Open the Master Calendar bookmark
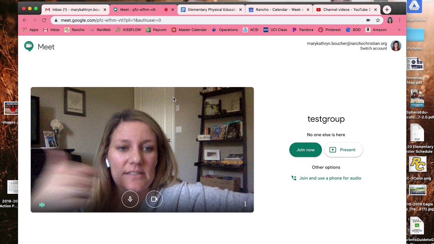 pyautogui.click(x=189, y=30)
